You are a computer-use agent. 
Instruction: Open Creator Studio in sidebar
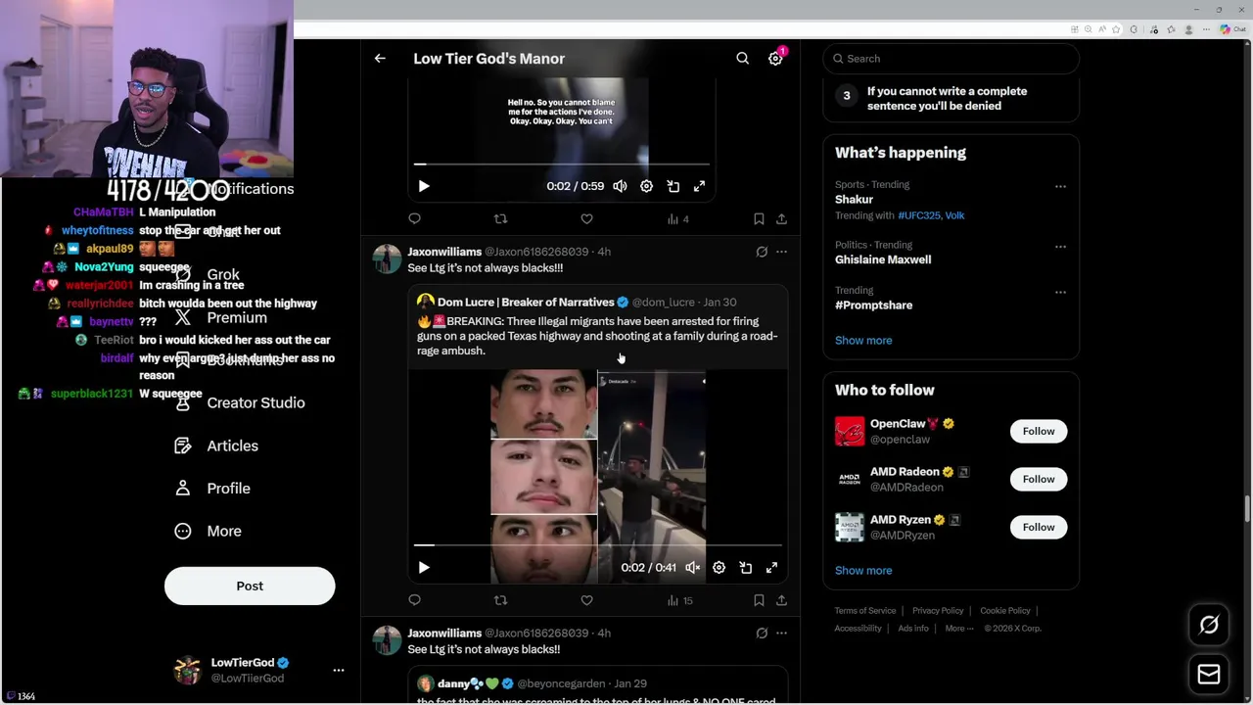click(x=240, y=402)
